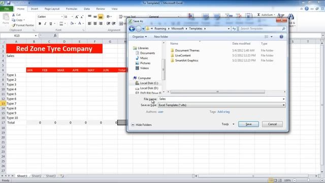Click the AutoSum sigma icon

(x=258, y=15)
